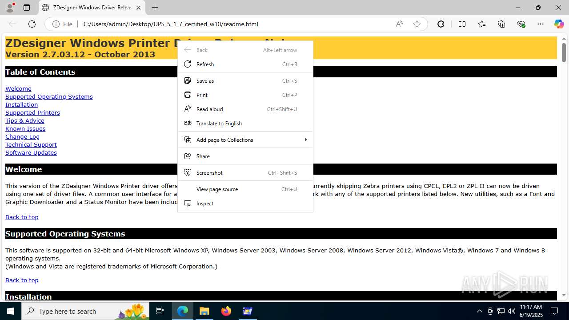The height and width of the screenshot is (320, 569).
Task: Add this page to favorites star icon
Action: (417, 24)
